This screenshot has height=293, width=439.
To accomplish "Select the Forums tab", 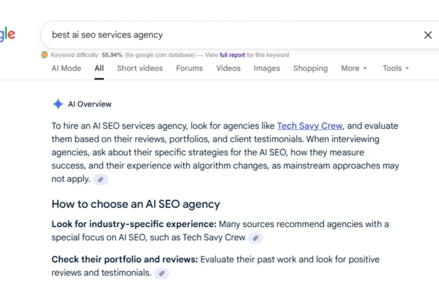I will (x=189, y=68).
